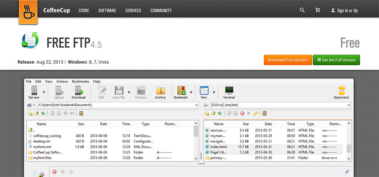Click Sign In or Up link
Viewport: 379px width, 177px height.
(345, 11)
